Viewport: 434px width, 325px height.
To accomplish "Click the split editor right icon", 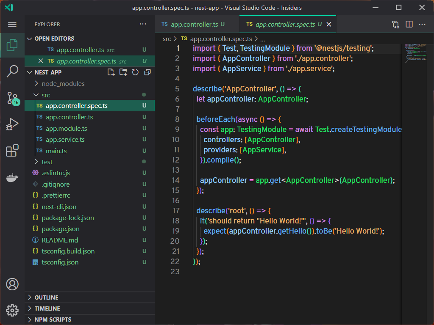I will point(409,25).
